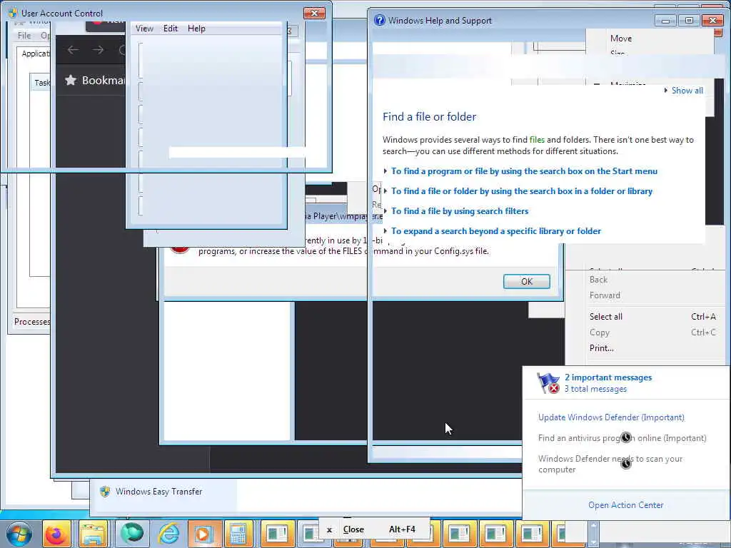Click the teal globe taskbar icon
This screenshot has height=548, width=731.
pos(132,534)
